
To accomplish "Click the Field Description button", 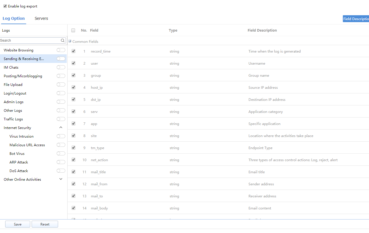I will click(x=356, y=19).
